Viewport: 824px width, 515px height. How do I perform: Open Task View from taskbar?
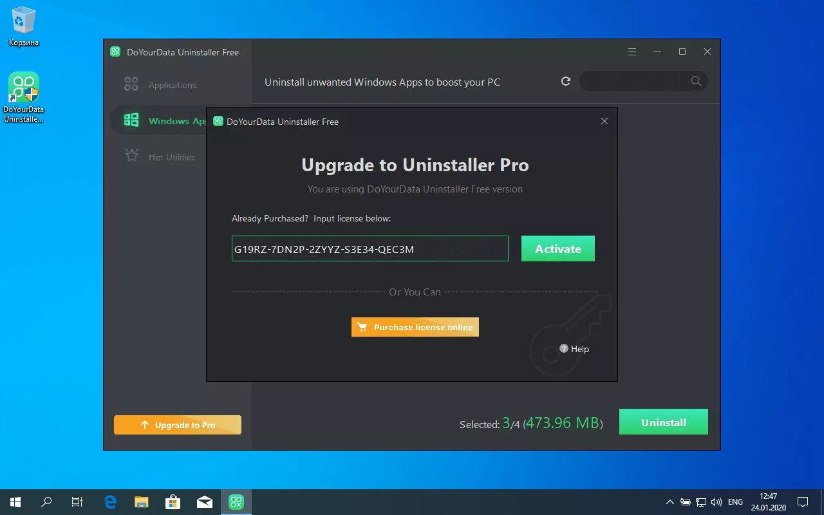pyautogui.click(x=77, y=502)
